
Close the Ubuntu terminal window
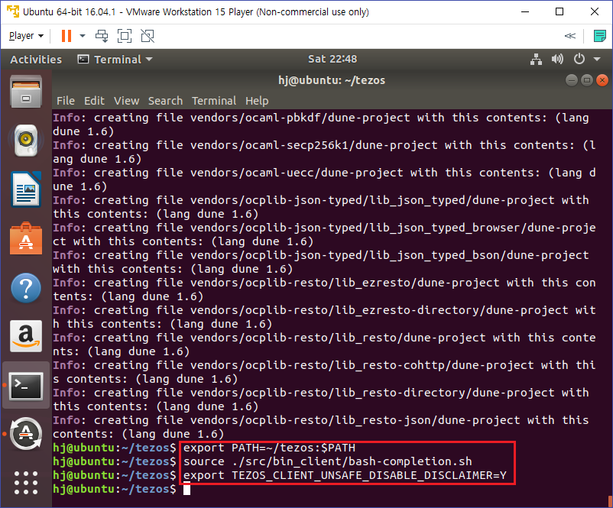[x=602, y=80]
